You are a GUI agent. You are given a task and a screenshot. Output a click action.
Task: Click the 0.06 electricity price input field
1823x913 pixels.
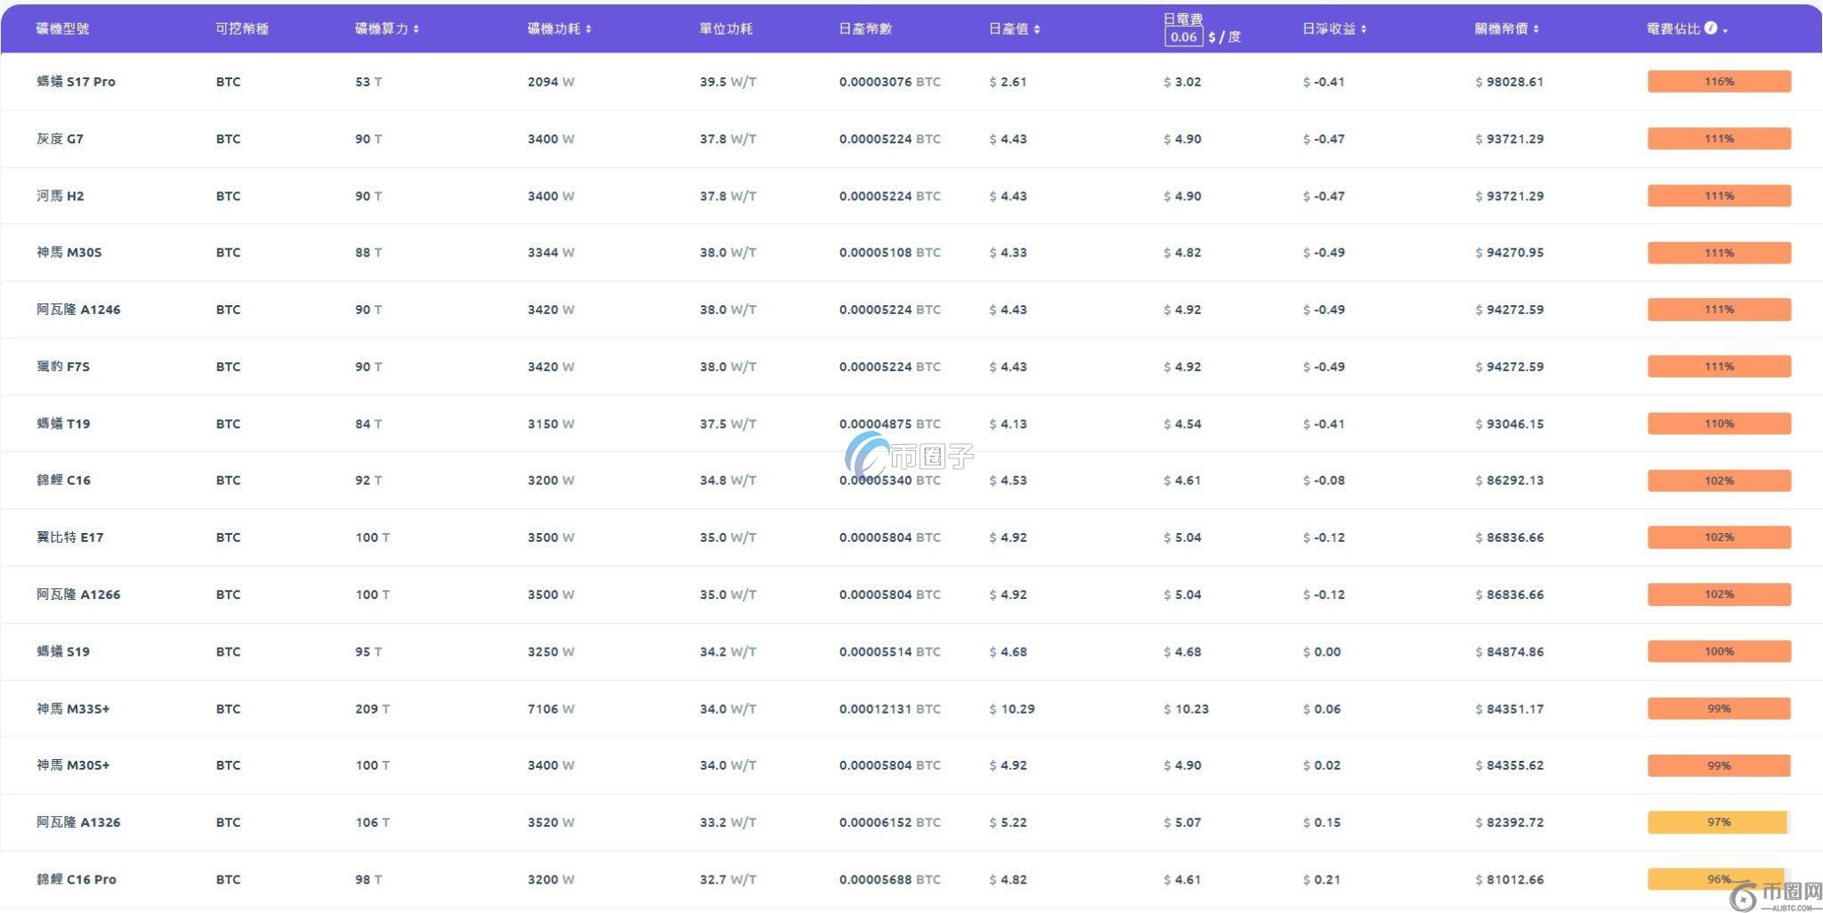(1183, 36)
